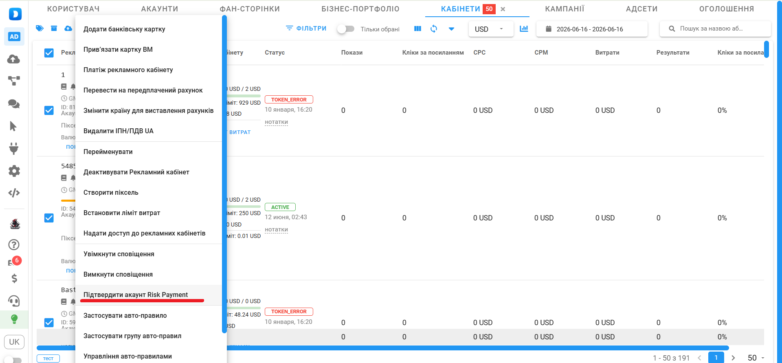Open the AD section in sidebar

pyautogui.click(x=14, y=37)
